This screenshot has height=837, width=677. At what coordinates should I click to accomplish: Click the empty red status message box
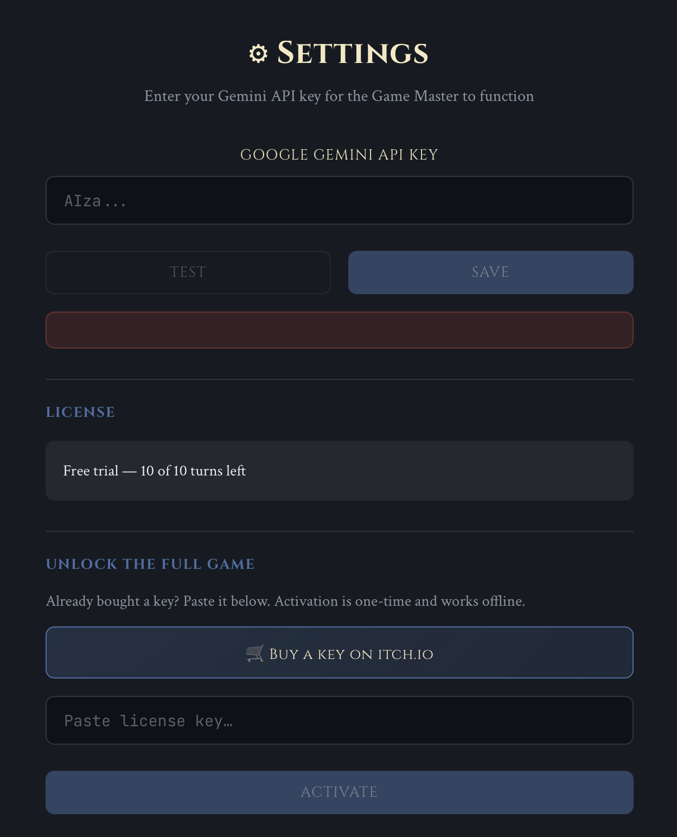point(340,330)
